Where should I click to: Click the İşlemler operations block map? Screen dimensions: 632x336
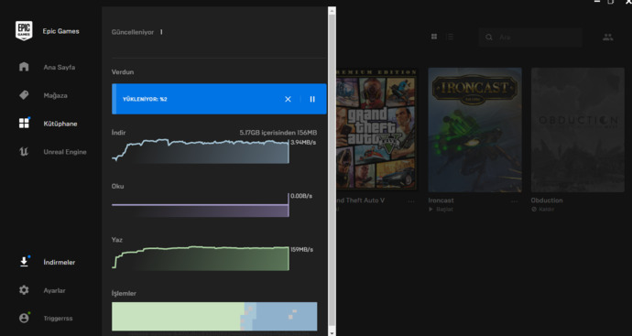[x=214, y=317]
